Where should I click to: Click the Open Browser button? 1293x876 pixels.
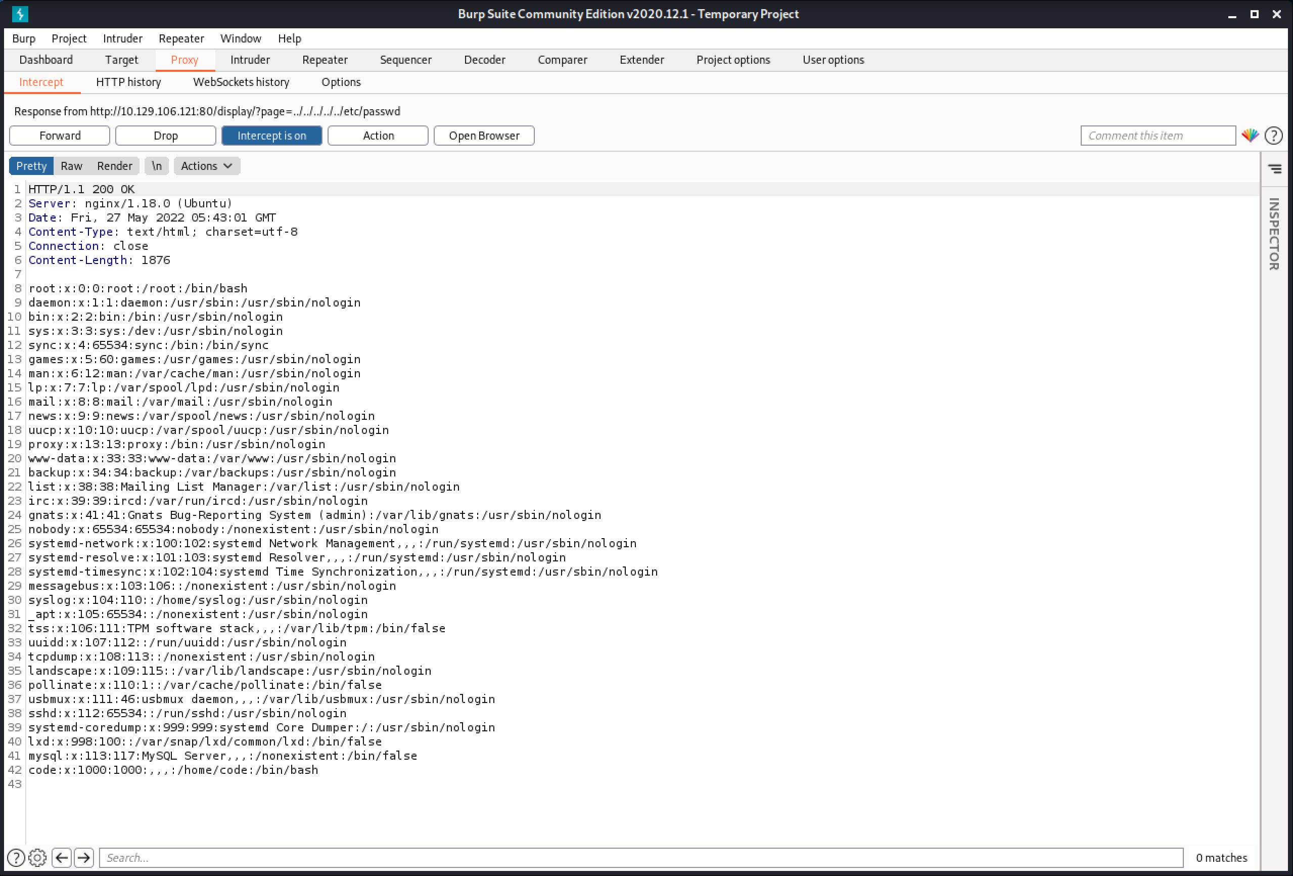click(x=484, y=136)
